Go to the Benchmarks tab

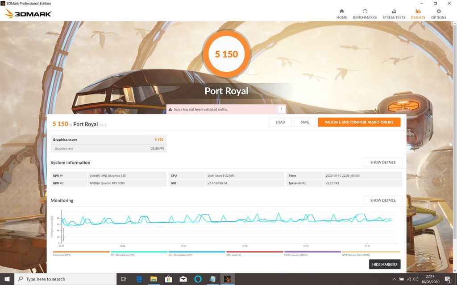pos(365,14)
